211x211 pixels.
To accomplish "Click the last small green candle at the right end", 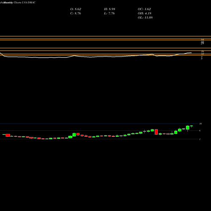I will coord(192,126).
